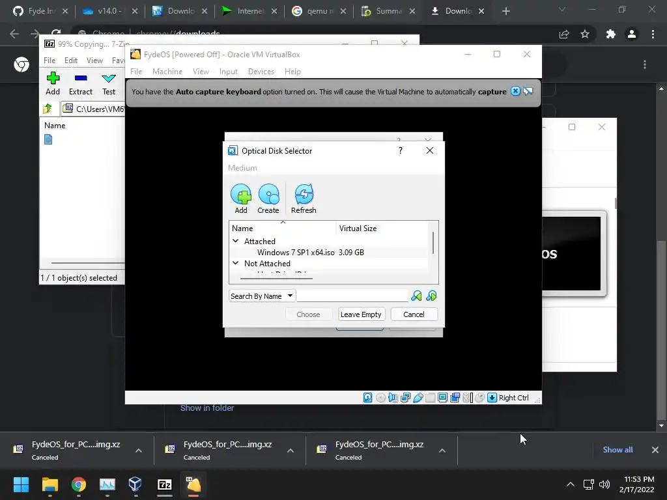Click Test icon in 7-Zip toolbar
The image size is (667, 500).
tap(109, 78)
